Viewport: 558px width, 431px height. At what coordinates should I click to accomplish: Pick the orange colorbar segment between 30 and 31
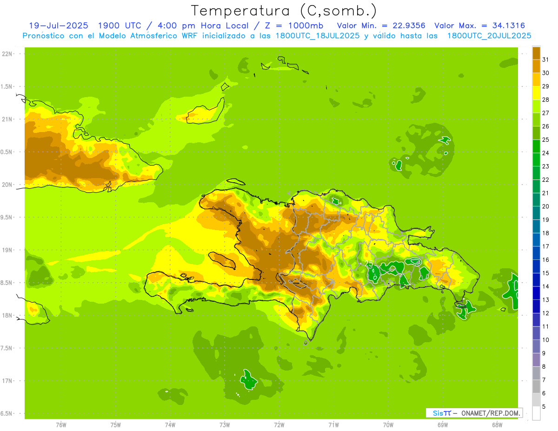536,66
